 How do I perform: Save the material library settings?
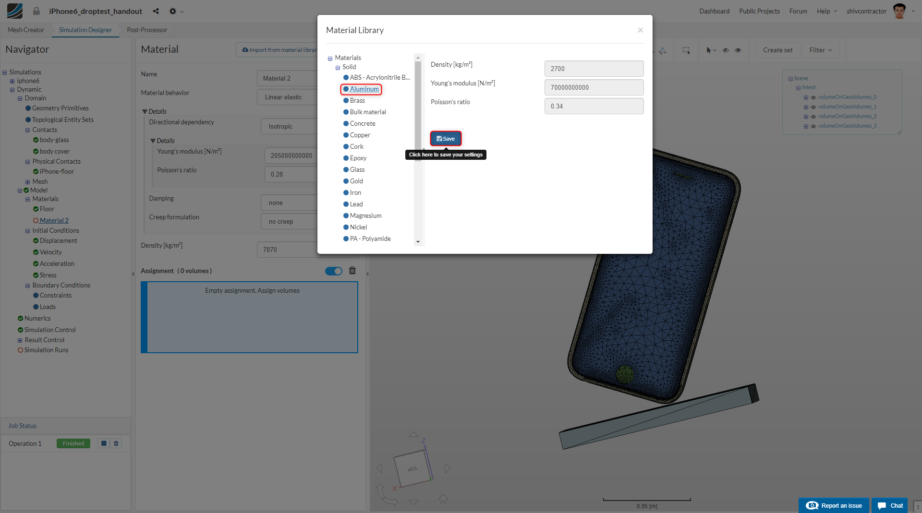click(446, 139)
